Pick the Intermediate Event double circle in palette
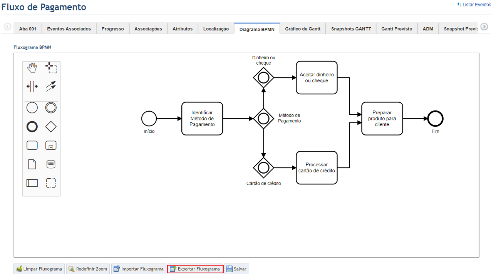491x276 pixels. pos(51,108)
